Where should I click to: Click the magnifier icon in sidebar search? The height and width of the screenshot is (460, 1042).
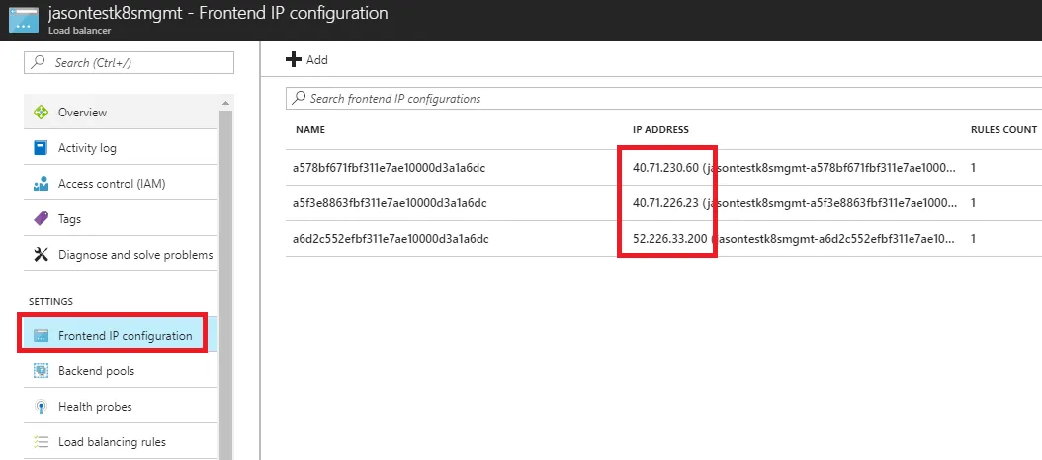39,62
